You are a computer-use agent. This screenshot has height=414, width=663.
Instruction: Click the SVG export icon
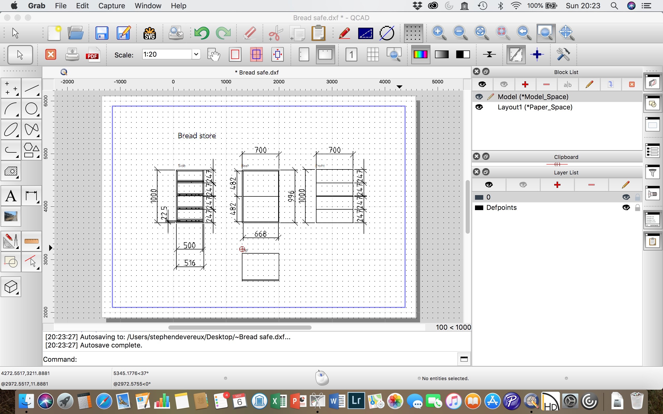[150, 33]
